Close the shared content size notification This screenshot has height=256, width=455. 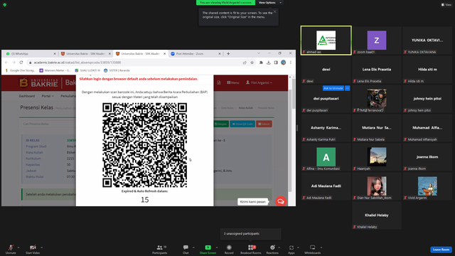275,11
